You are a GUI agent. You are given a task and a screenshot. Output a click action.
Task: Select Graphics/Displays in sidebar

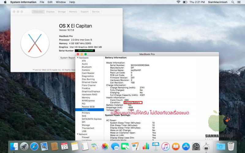91,91
